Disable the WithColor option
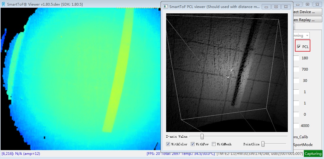Screen dimensions: 324x159 (x=168, y=144)
